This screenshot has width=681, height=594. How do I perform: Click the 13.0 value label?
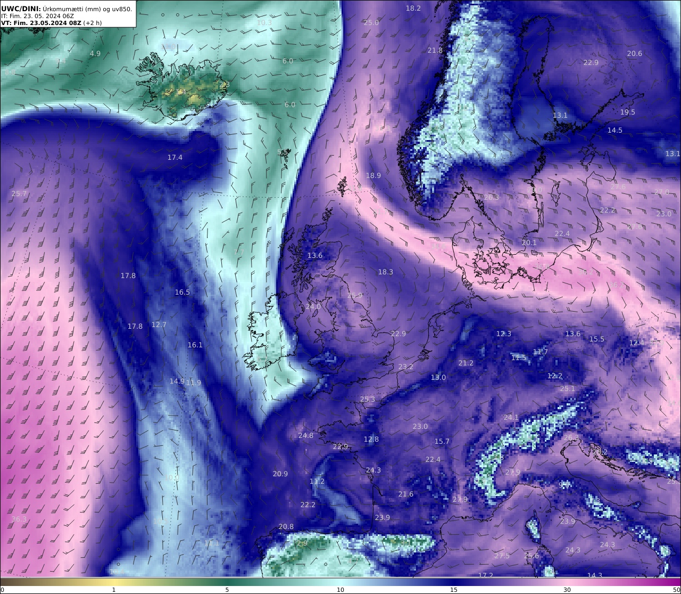[x=438, y=377]
